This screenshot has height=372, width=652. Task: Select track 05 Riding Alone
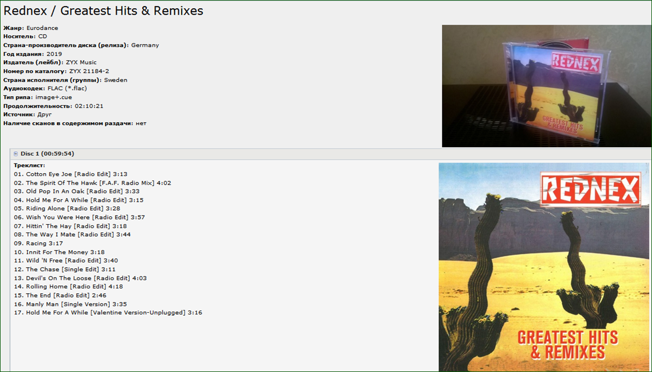coord(67,209)
